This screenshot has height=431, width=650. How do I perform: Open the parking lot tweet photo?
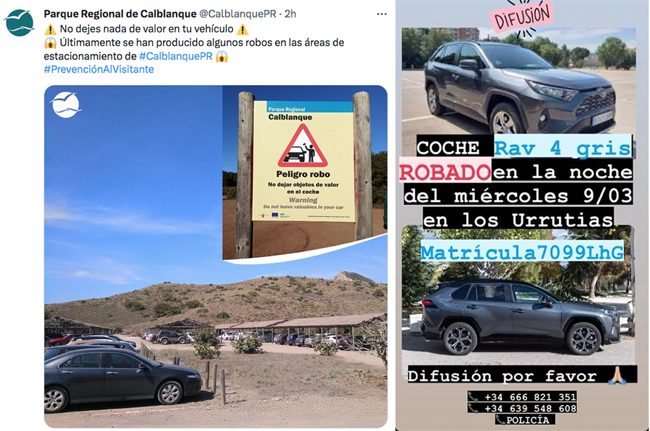pos(216,256)
